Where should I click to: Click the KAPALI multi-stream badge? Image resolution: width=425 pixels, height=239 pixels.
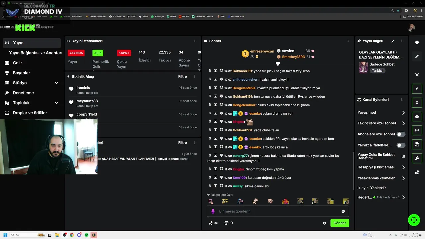point(124,53)
